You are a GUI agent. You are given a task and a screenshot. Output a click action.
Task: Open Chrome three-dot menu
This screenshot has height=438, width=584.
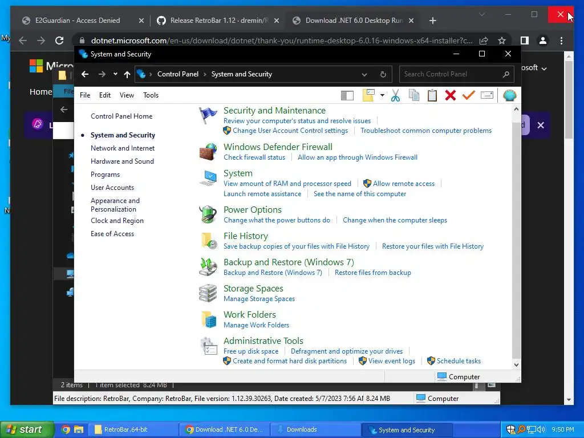[561, 40]
